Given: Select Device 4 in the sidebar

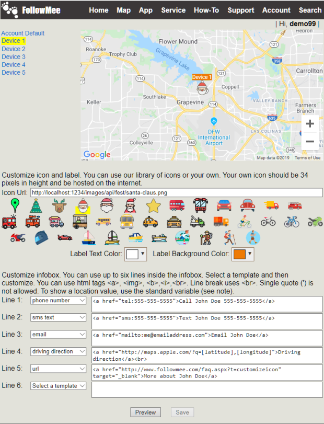Looking at the screenshot, I should coord(14,65).
